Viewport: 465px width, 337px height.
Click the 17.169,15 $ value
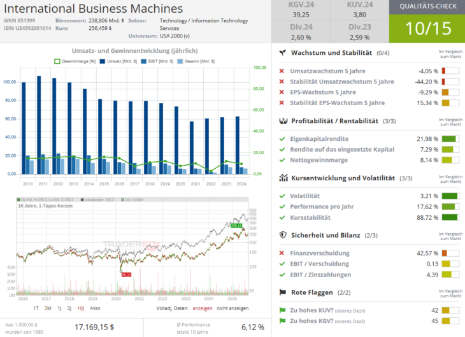pyautogui.click(x=94, y=327)
